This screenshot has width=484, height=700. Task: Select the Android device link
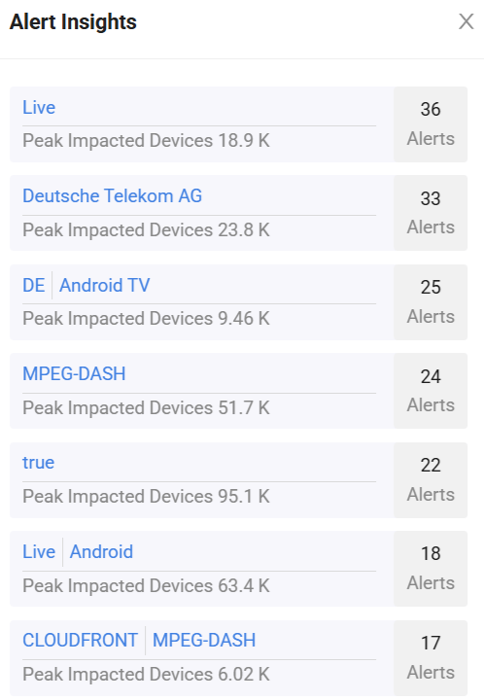click(101, 552)
